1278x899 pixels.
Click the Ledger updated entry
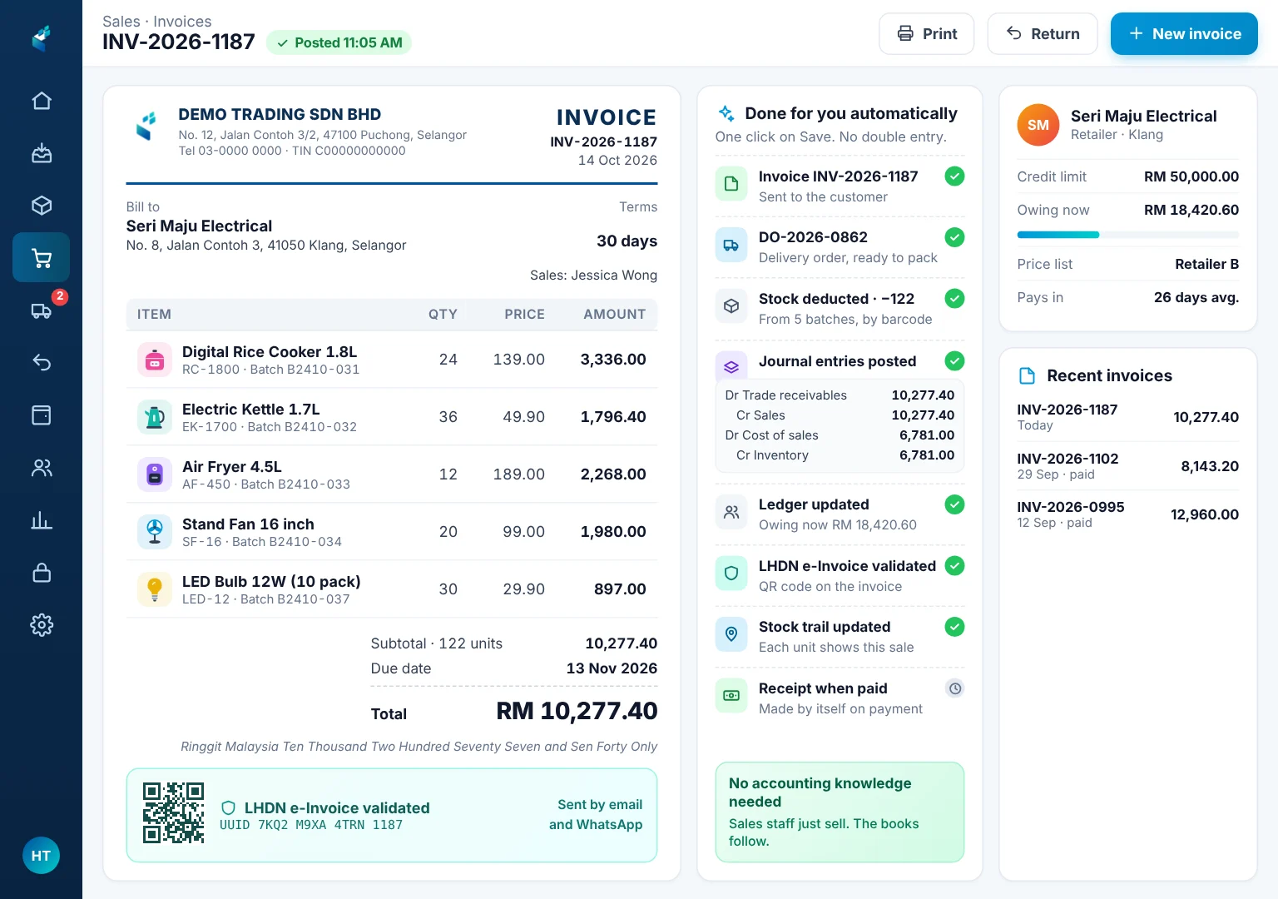[x=840, y=514]
